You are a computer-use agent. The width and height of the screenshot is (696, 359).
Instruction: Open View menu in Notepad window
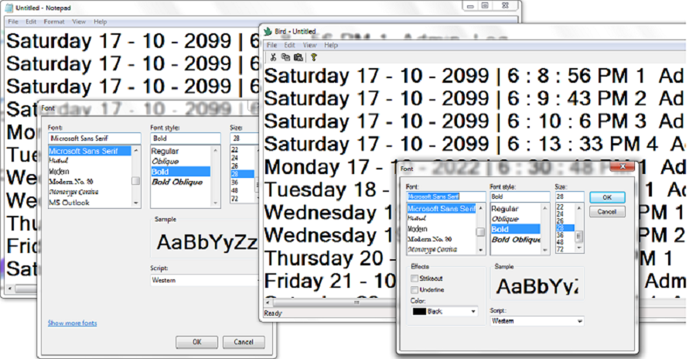79,22
